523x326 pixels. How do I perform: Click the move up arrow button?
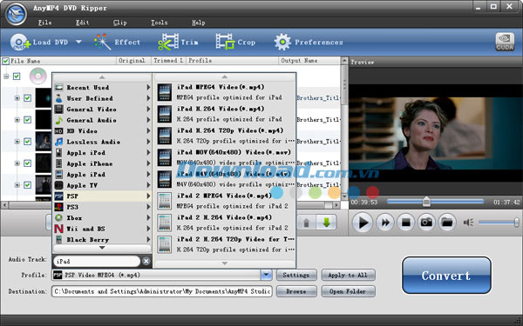tap(306, 223)
